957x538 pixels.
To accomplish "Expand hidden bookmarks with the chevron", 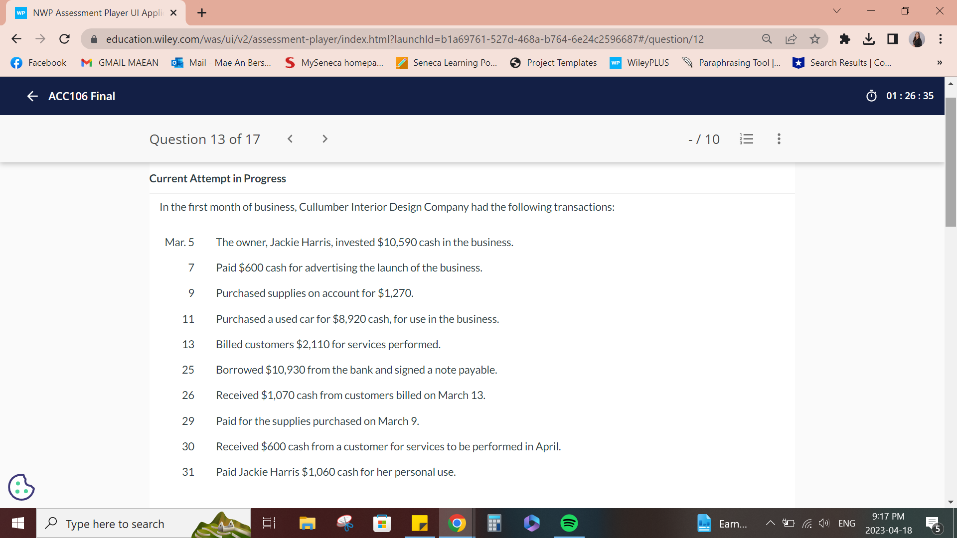I will [x=939, y=62].
